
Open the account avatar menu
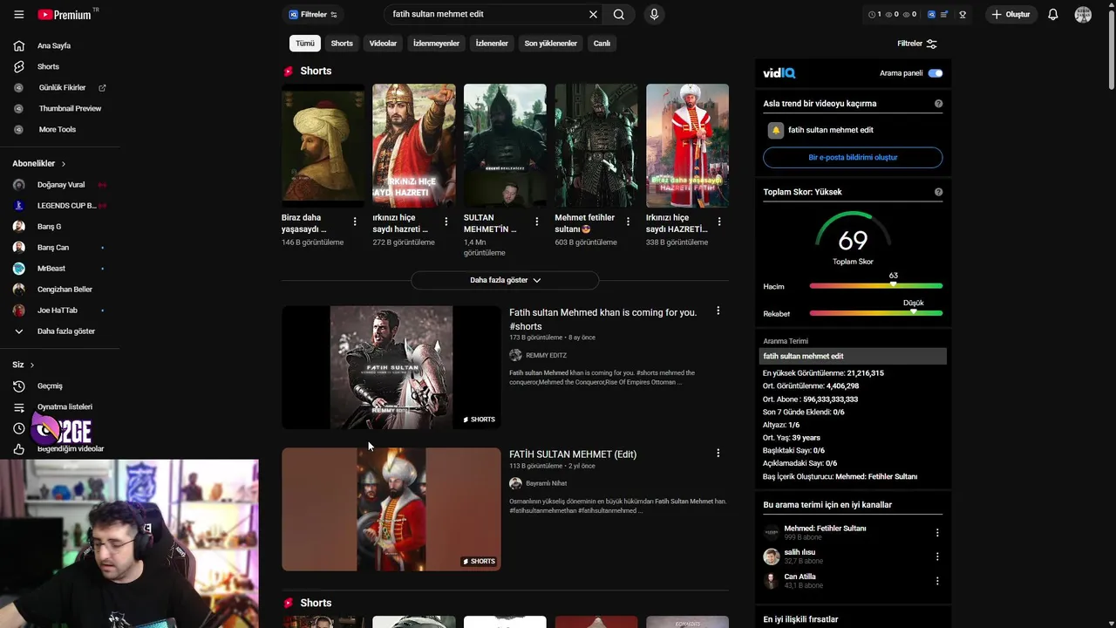tap(1083, 14)
